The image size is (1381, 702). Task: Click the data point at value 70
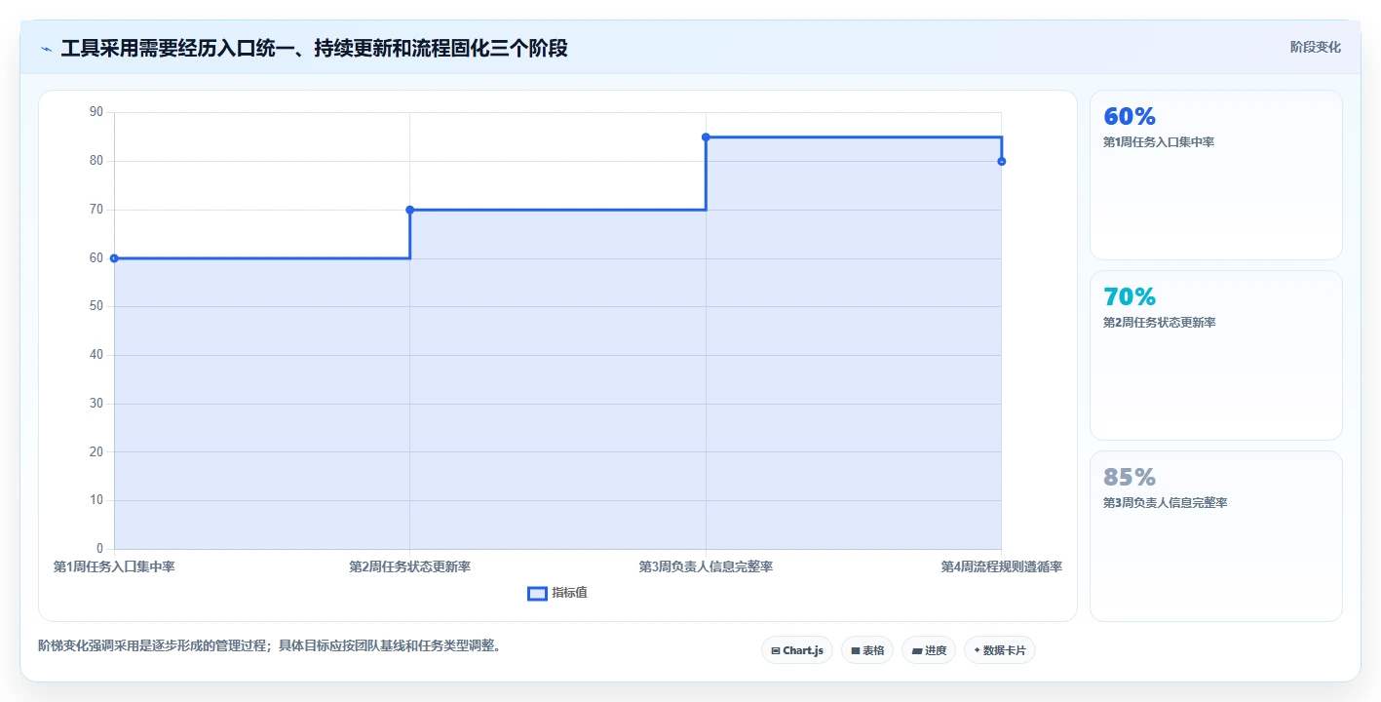coord(409,210)
